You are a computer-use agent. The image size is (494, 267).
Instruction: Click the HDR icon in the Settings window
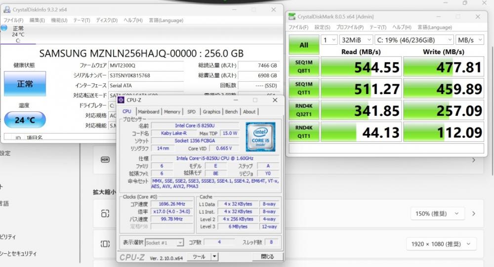click(105, 160)
